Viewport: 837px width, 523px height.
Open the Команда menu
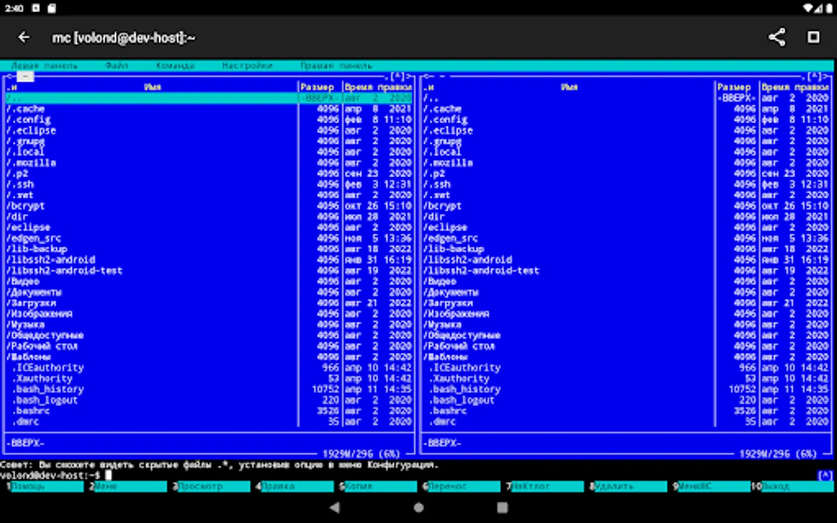click(x=175, y=66)
